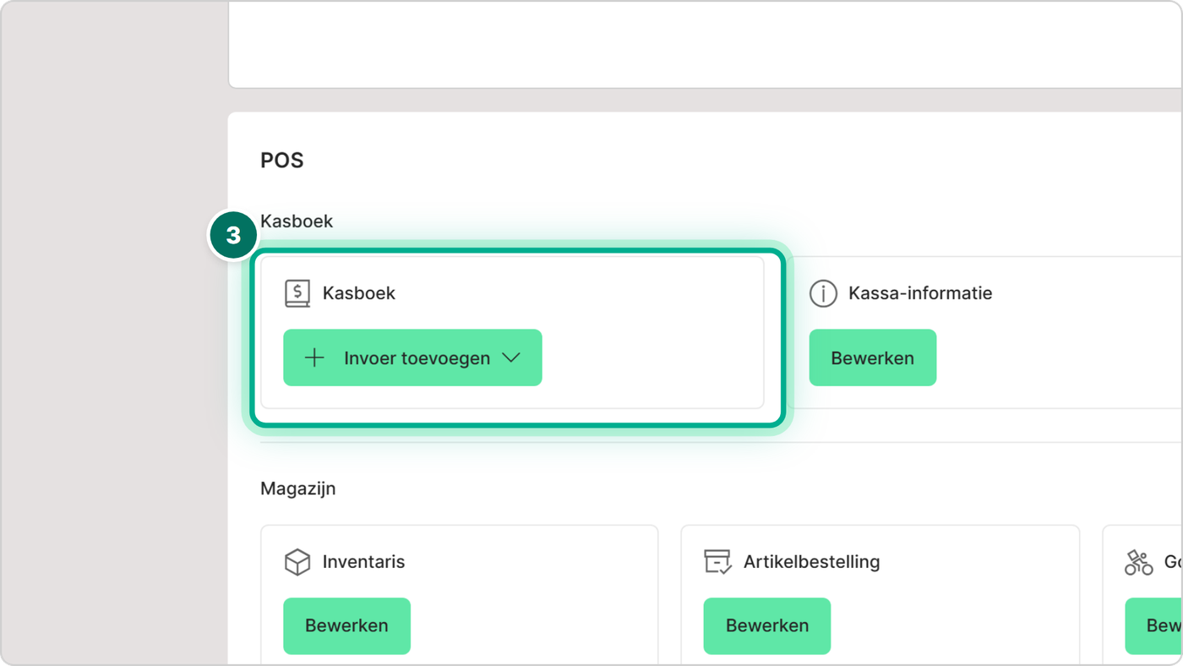Open Bewerken under Artikelbestelling
This screenshot has height=666, width=1183.
point(767,626)
